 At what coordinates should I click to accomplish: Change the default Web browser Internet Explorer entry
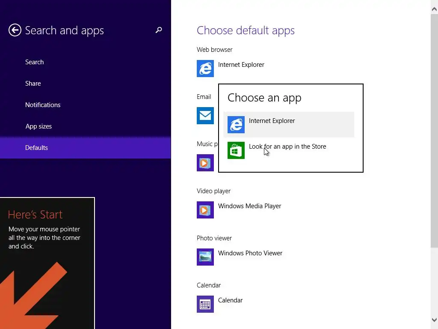coord(241,65)
